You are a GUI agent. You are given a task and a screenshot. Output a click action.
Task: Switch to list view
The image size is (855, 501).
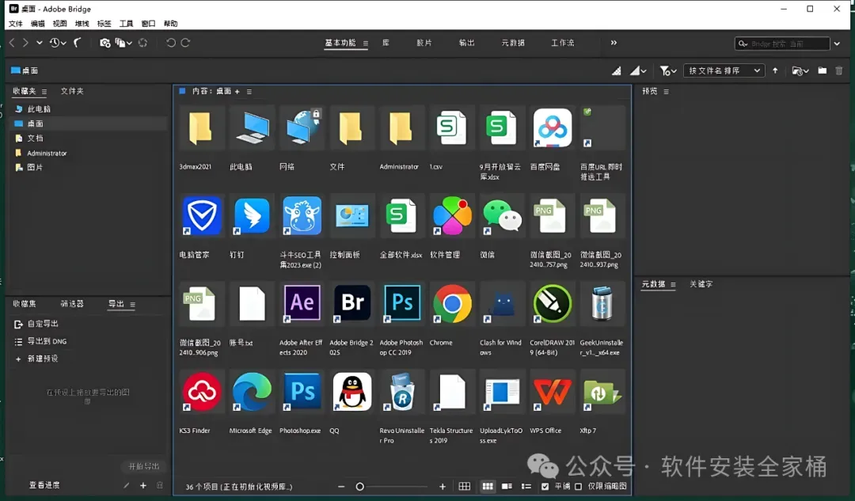[x=526, y=486]
